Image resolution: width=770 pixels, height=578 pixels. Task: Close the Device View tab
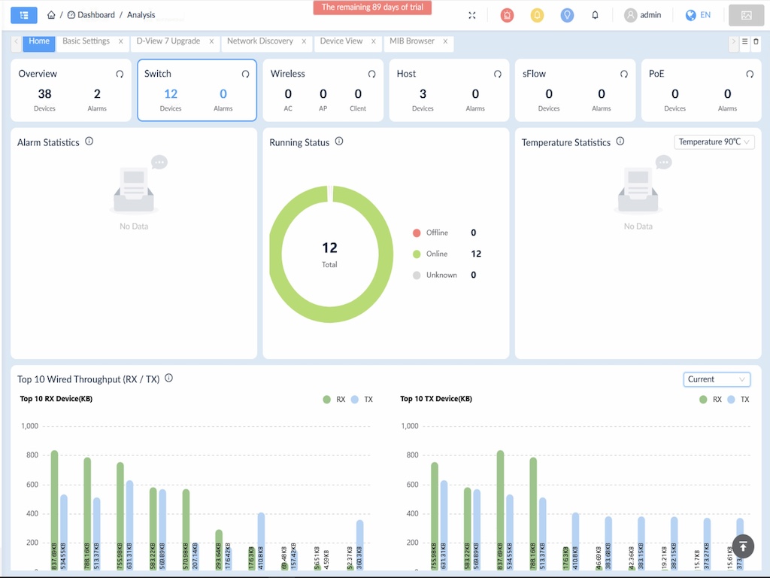[x=374, y=42]
